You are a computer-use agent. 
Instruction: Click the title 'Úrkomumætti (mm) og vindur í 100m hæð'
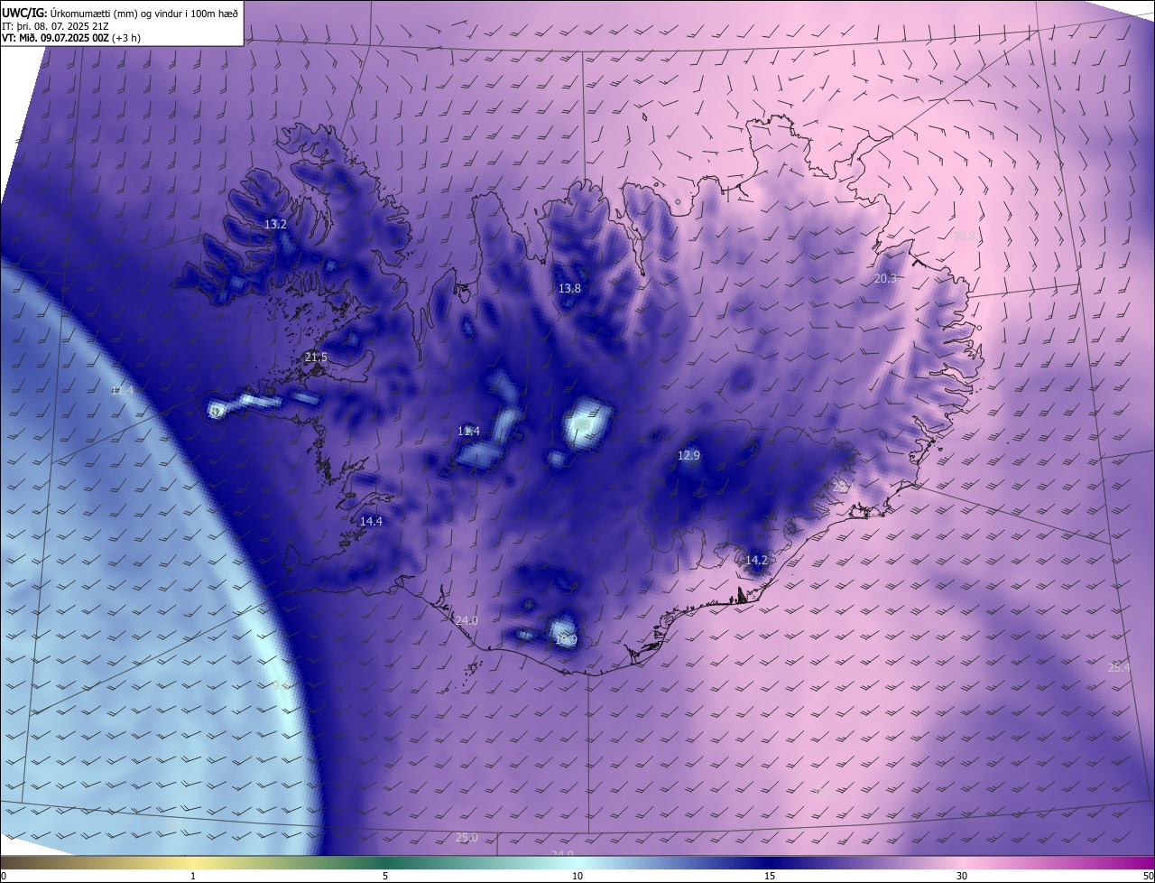(x=144, y=14)
